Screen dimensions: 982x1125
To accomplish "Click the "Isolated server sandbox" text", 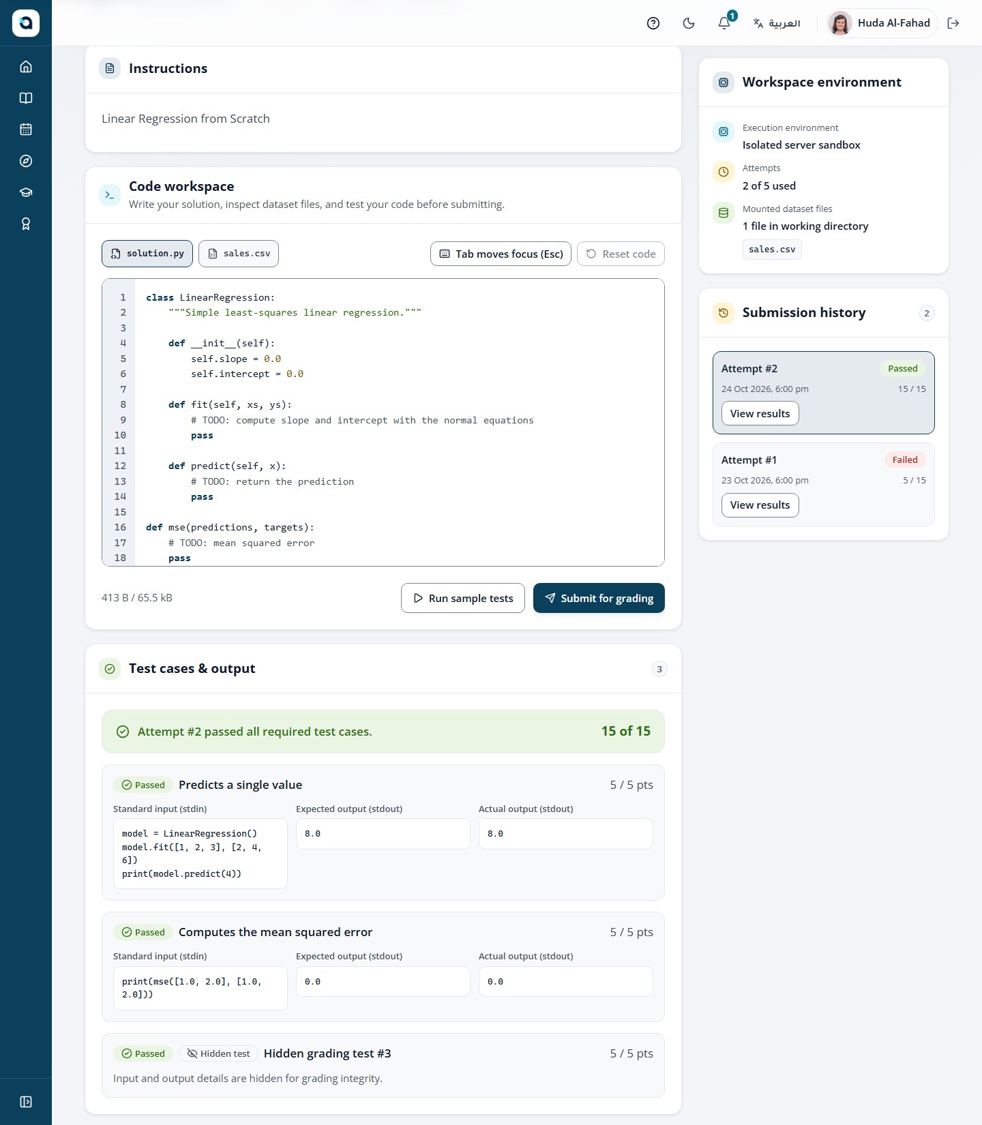I will 801,145.
